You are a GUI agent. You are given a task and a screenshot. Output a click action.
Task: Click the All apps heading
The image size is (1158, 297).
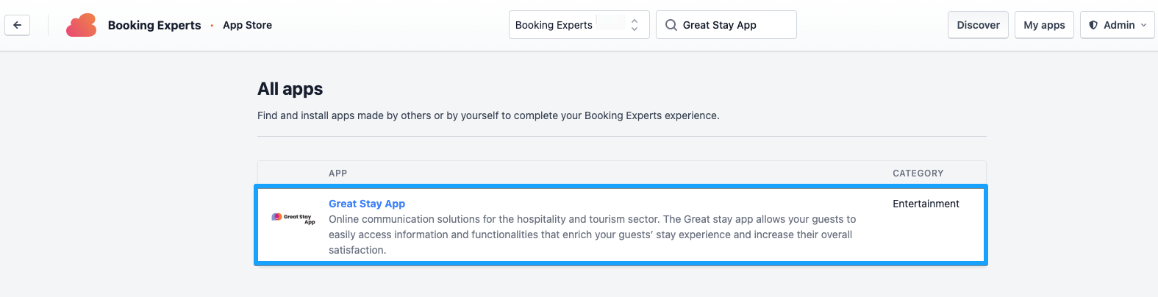pos(290,89)
